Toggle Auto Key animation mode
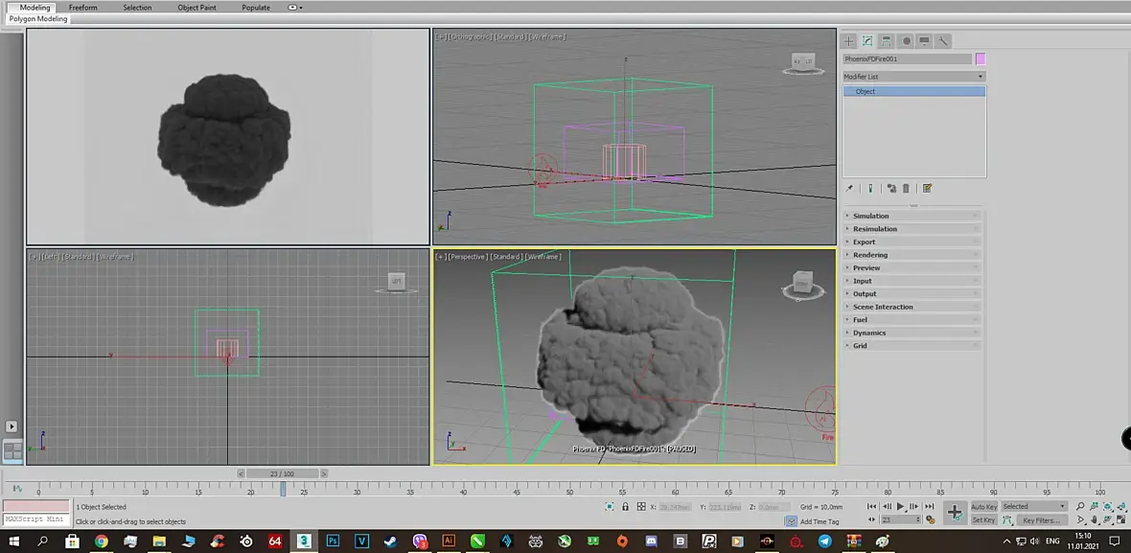This screenshot has width=1131, height=553. [983, 506]
